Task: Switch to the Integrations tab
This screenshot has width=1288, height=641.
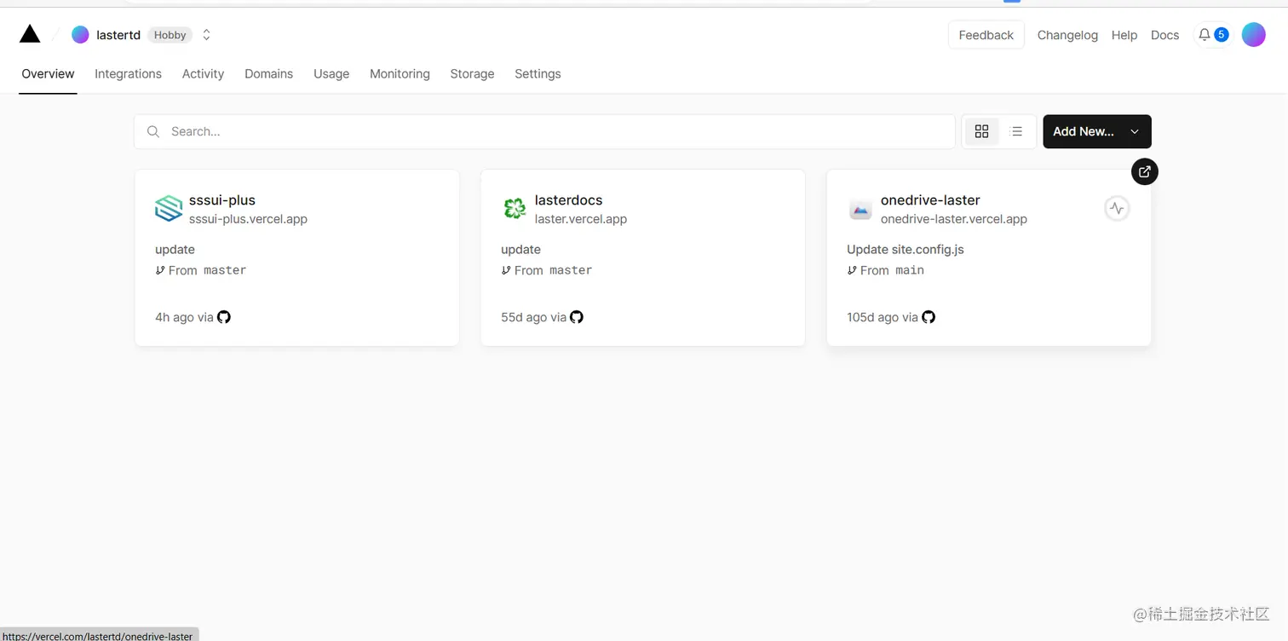Action: tap(128, 74)
